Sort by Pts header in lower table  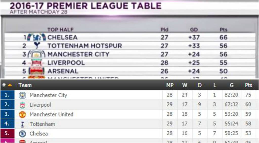pyautogui.click(x=248, y=85)
